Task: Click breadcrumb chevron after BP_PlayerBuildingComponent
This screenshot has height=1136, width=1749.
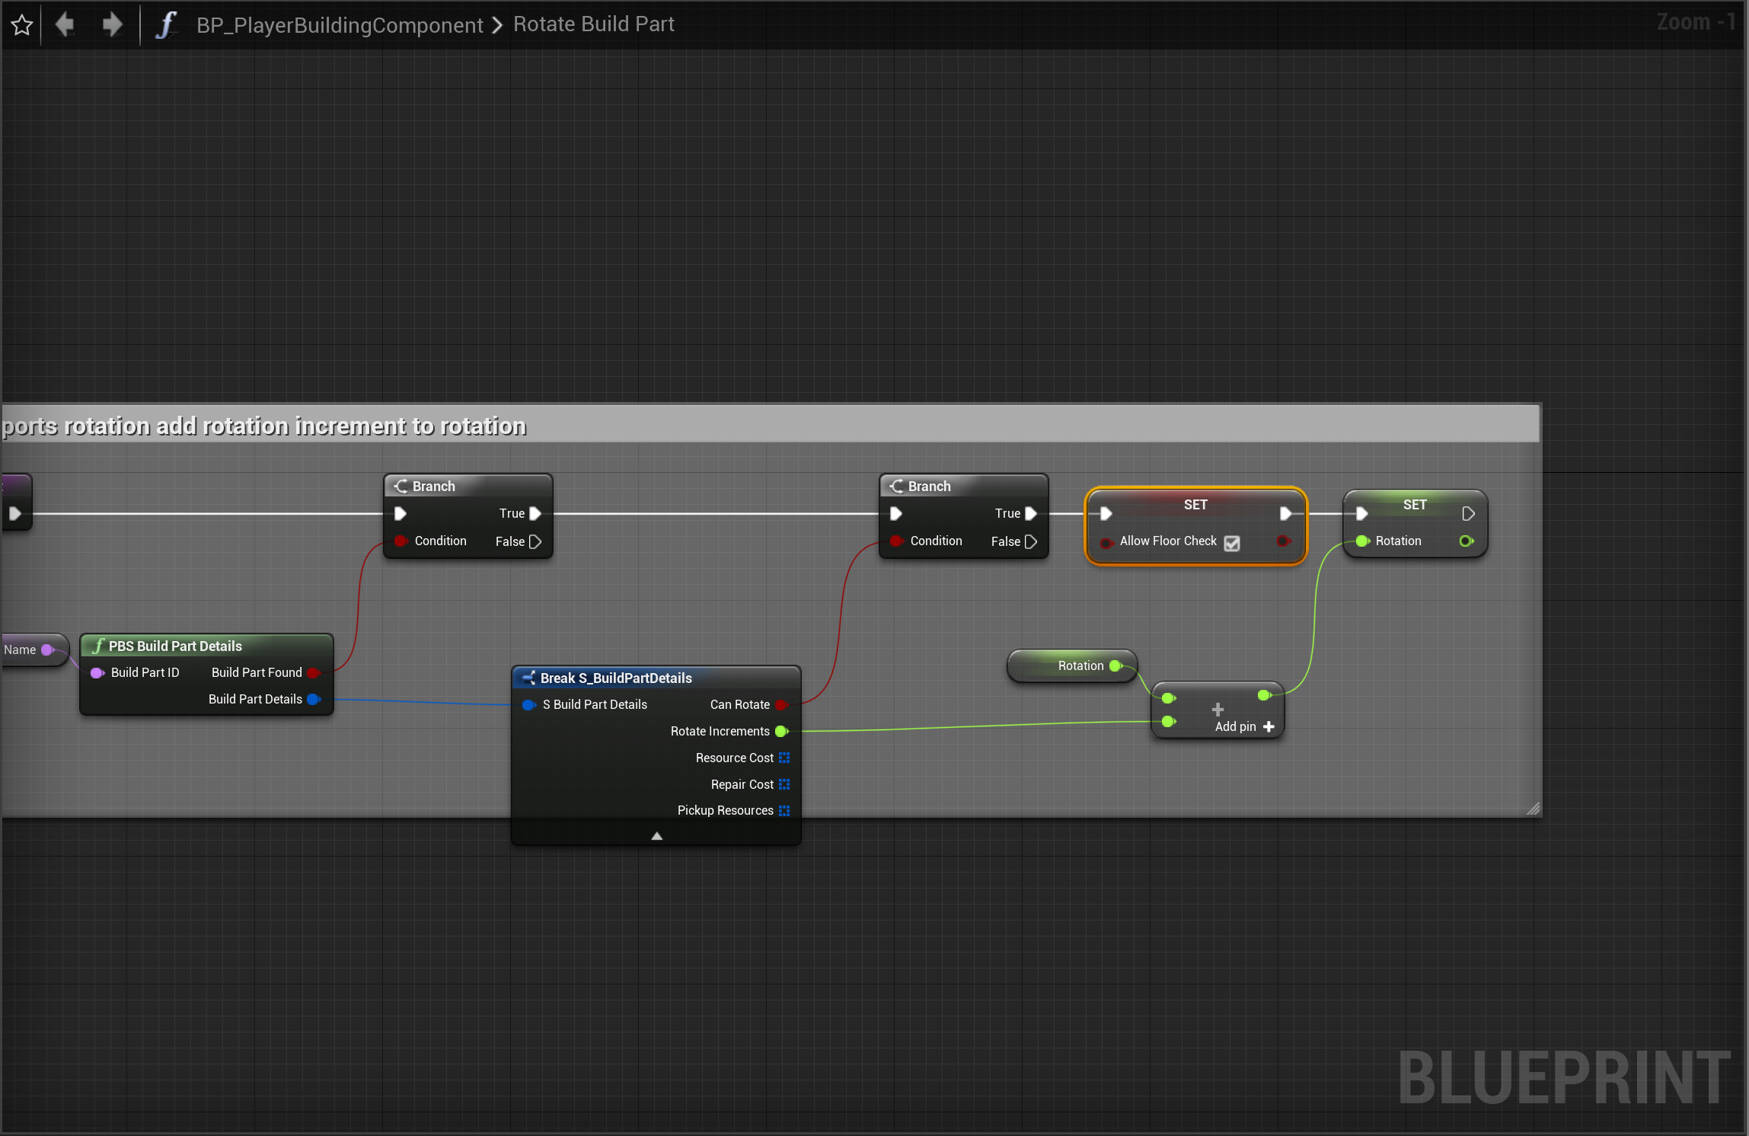Action: 498,25
